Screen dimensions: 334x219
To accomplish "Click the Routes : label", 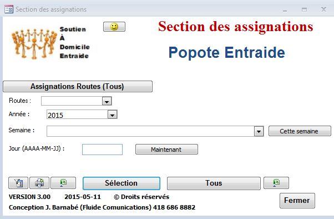I will (x=20, y=101).
